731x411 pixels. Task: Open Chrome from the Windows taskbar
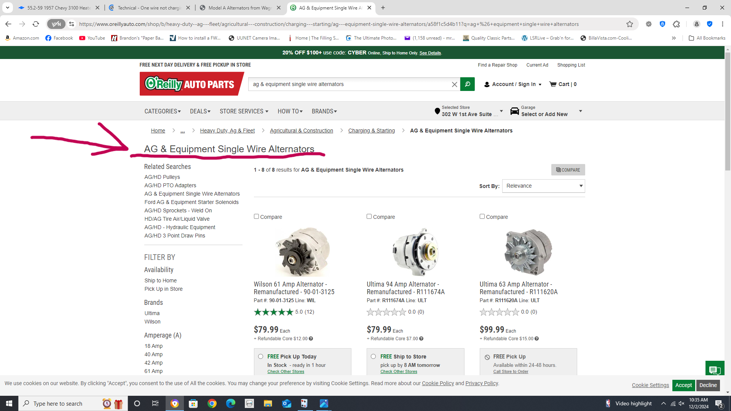[x=212, y=403]
